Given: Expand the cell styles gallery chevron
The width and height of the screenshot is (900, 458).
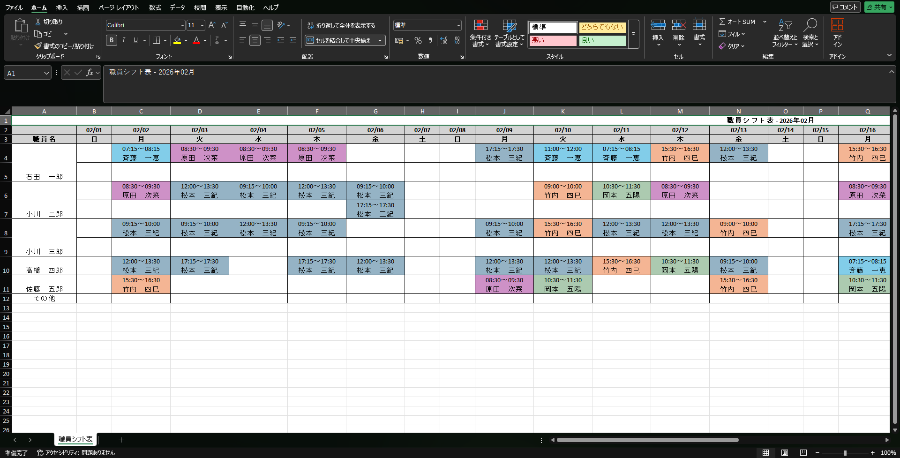Looking at the screenshot, I should coord(634,35).
